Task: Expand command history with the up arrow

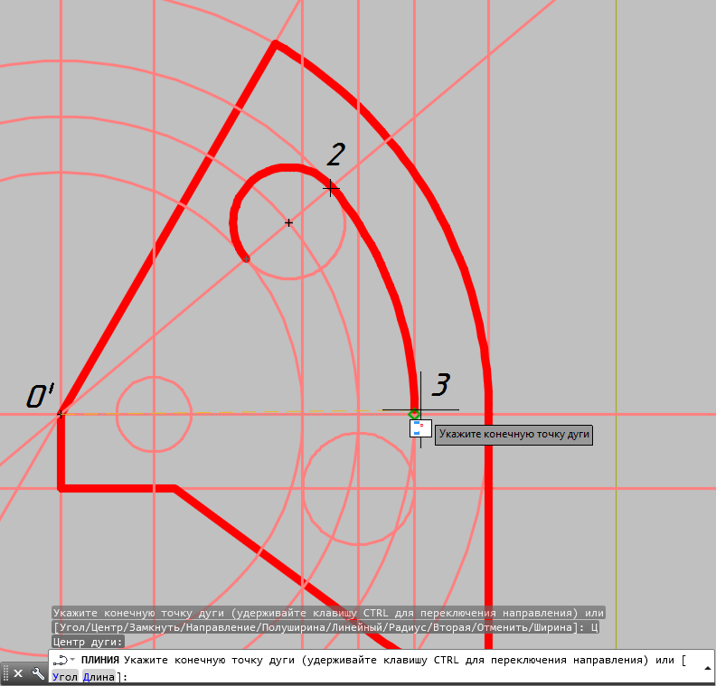Action: (x=704, y=669)
